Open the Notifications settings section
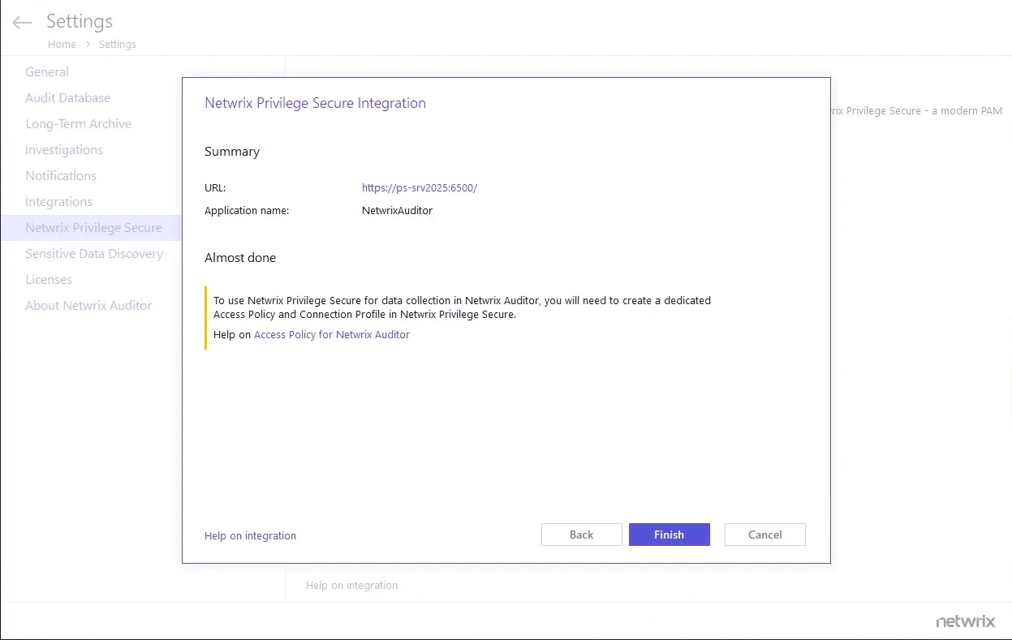1012x640 pixels. coord(61,175)
